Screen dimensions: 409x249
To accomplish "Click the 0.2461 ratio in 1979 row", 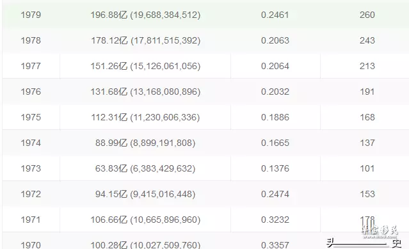I will 275,15.
